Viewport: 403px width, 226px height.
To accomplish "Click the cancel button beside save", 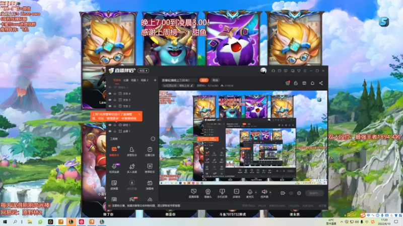I will tap(216, 80).
